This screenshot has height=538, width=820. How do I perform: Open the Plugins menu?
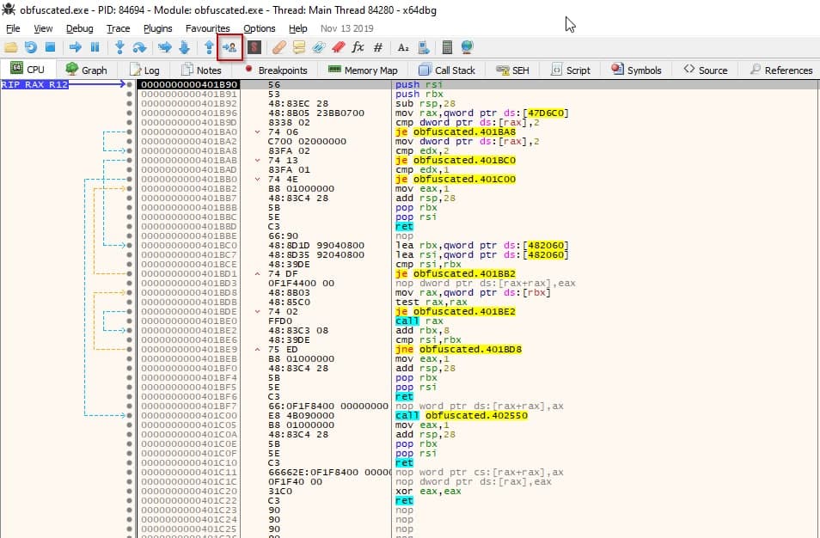click(x=158, y=28)
